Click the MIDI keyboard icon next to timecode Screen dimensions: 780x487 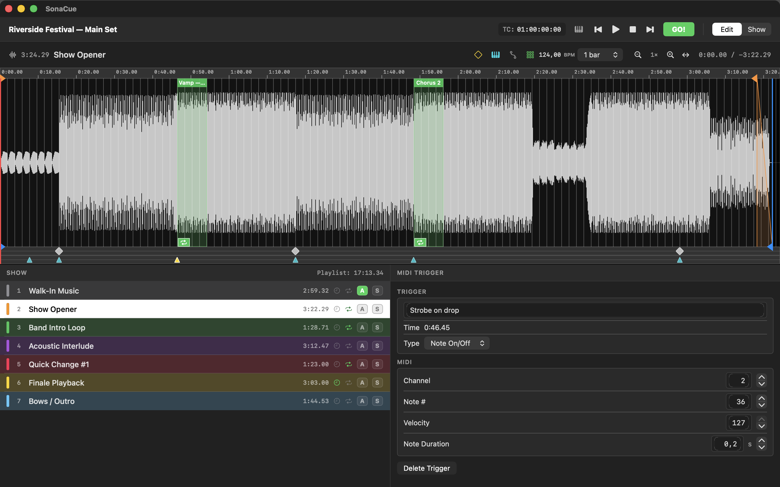pos(578,29)
